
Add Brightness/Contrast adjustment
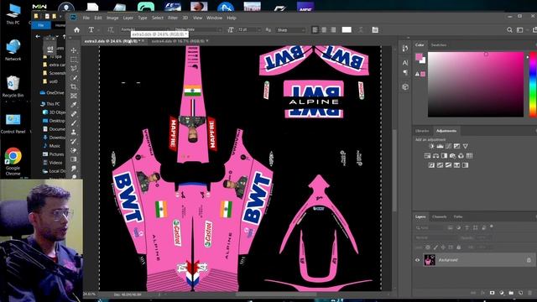431,146
